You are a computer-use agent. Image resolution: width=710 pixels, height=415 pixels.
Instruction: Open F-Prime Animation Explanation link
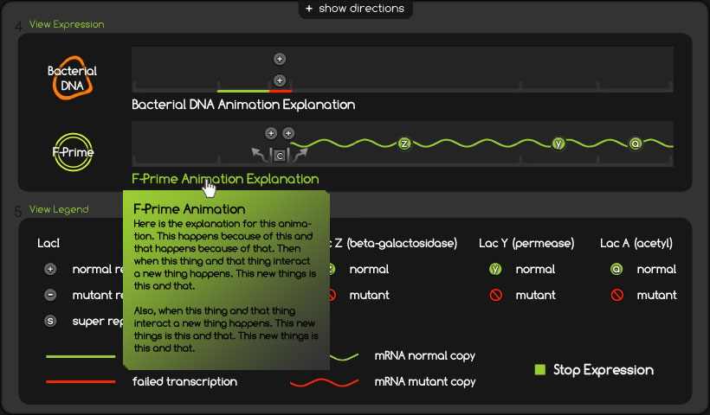(x=225, y=179)
